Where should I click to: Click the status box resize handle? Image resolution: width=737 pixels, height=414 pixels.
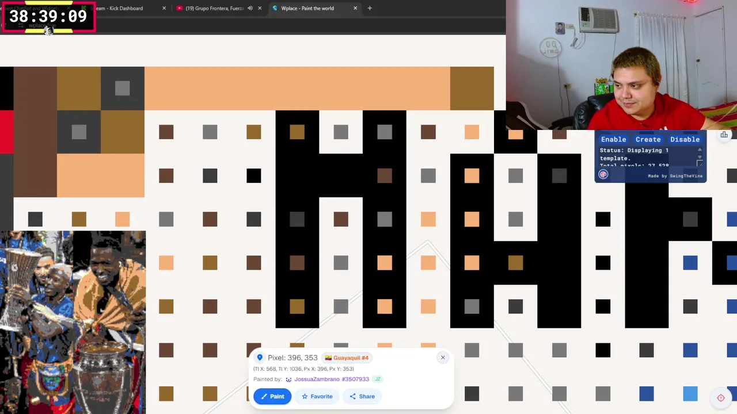coord(700,164)
